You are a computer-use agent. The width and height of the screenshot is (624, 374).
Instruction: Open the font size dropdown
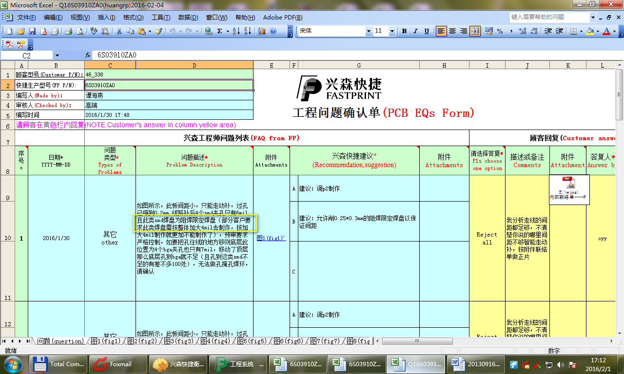click(392, 31)
